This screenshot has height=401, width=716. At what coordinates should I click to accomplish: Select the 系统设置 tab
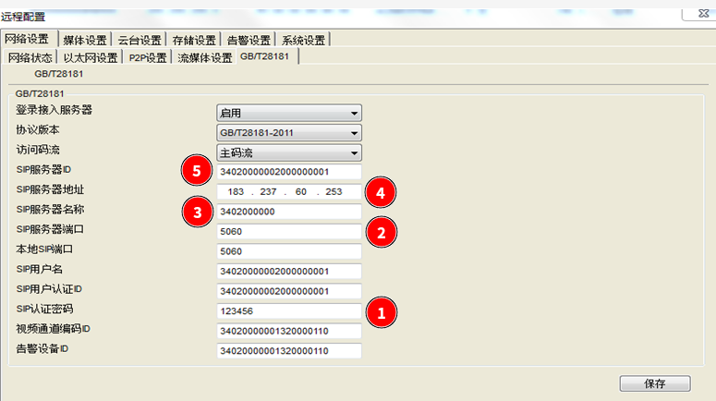point(303,40)
